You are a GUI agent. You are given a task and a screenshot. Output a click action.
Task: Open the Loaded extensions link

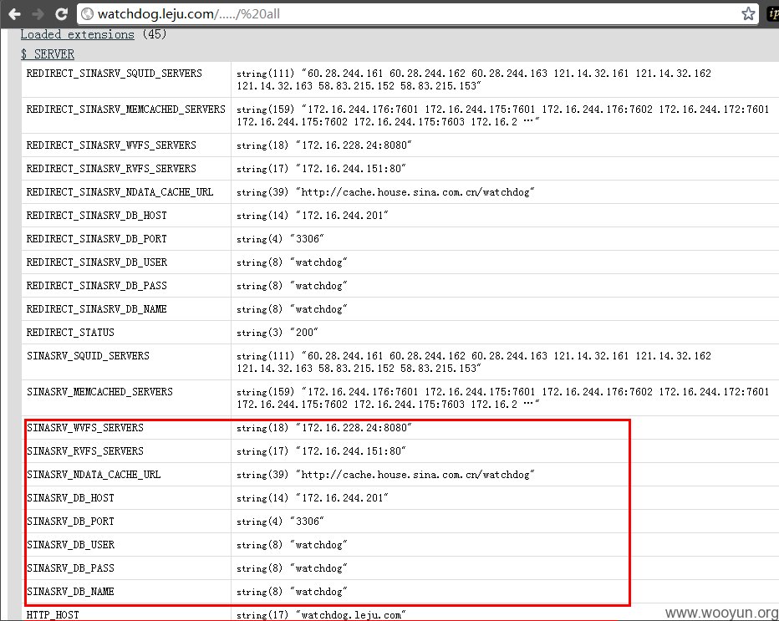[77, 34]
